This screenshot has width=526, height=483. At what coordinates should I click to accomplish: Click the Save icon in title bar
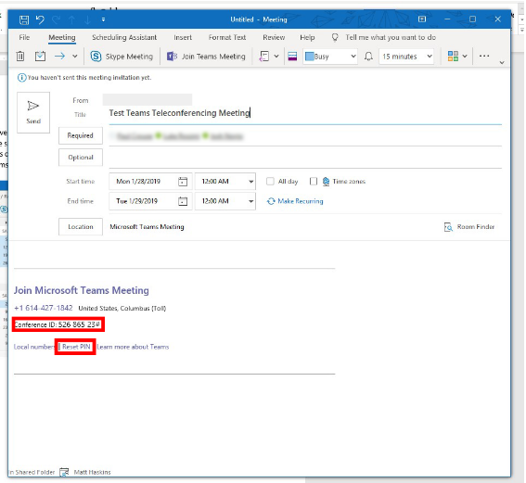pyautogui.click(x=24, y=19)
